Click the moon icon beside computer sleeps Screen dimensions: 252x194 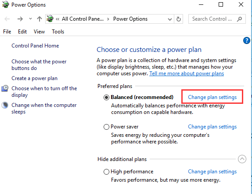point(5,105)
